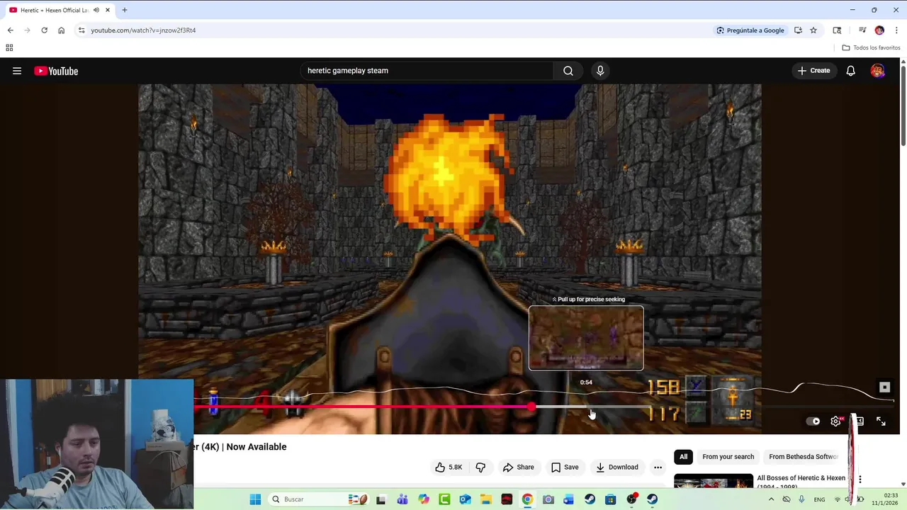Click the stop square icon on video

coord(884,387)
